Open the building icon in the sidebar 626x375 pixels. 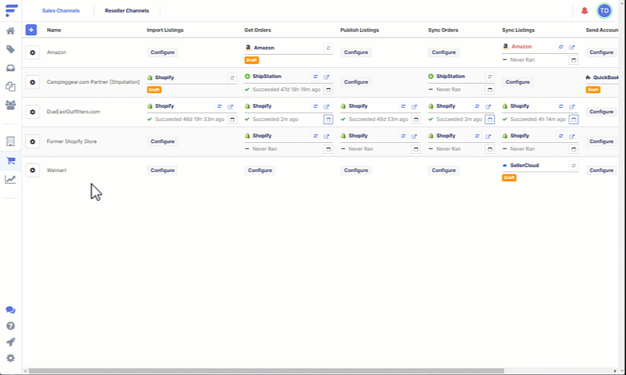coord(10,141)
